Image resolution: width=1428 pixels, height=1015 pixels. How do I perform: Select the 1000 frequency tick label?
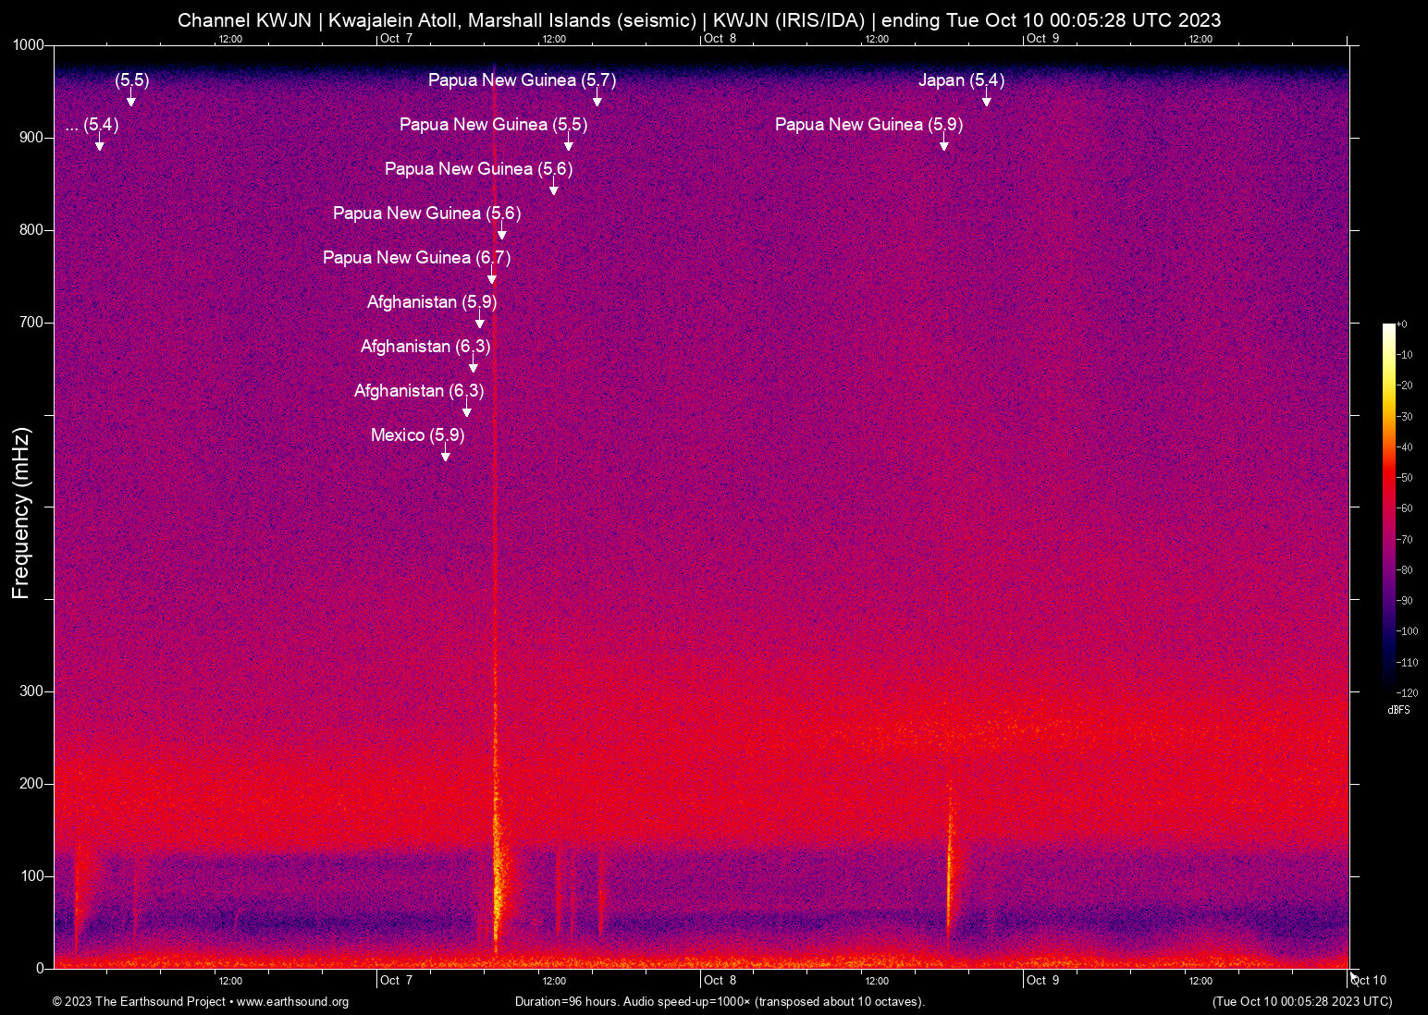coord(30,44)
